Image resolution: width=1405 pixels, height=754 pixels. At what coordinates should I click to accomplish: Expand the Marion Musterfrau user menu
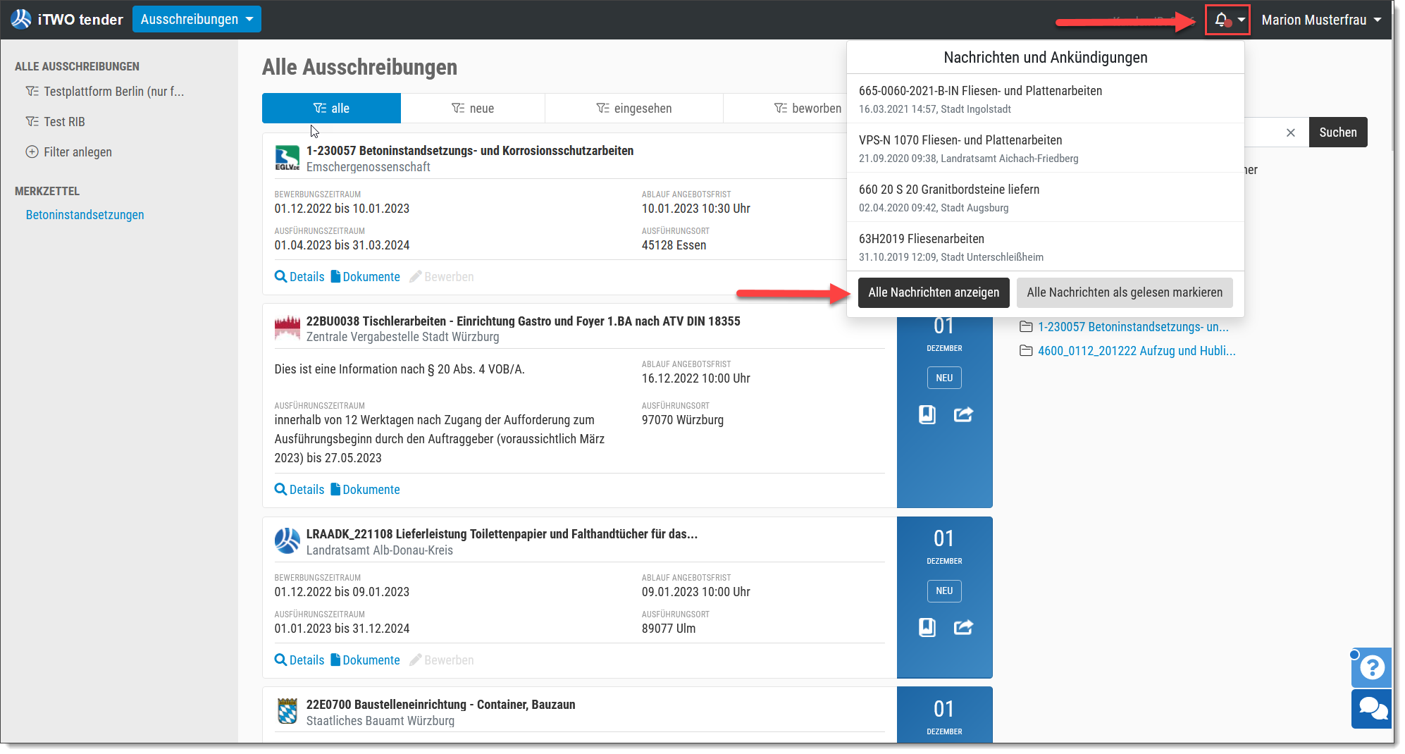coord(1321,20)
